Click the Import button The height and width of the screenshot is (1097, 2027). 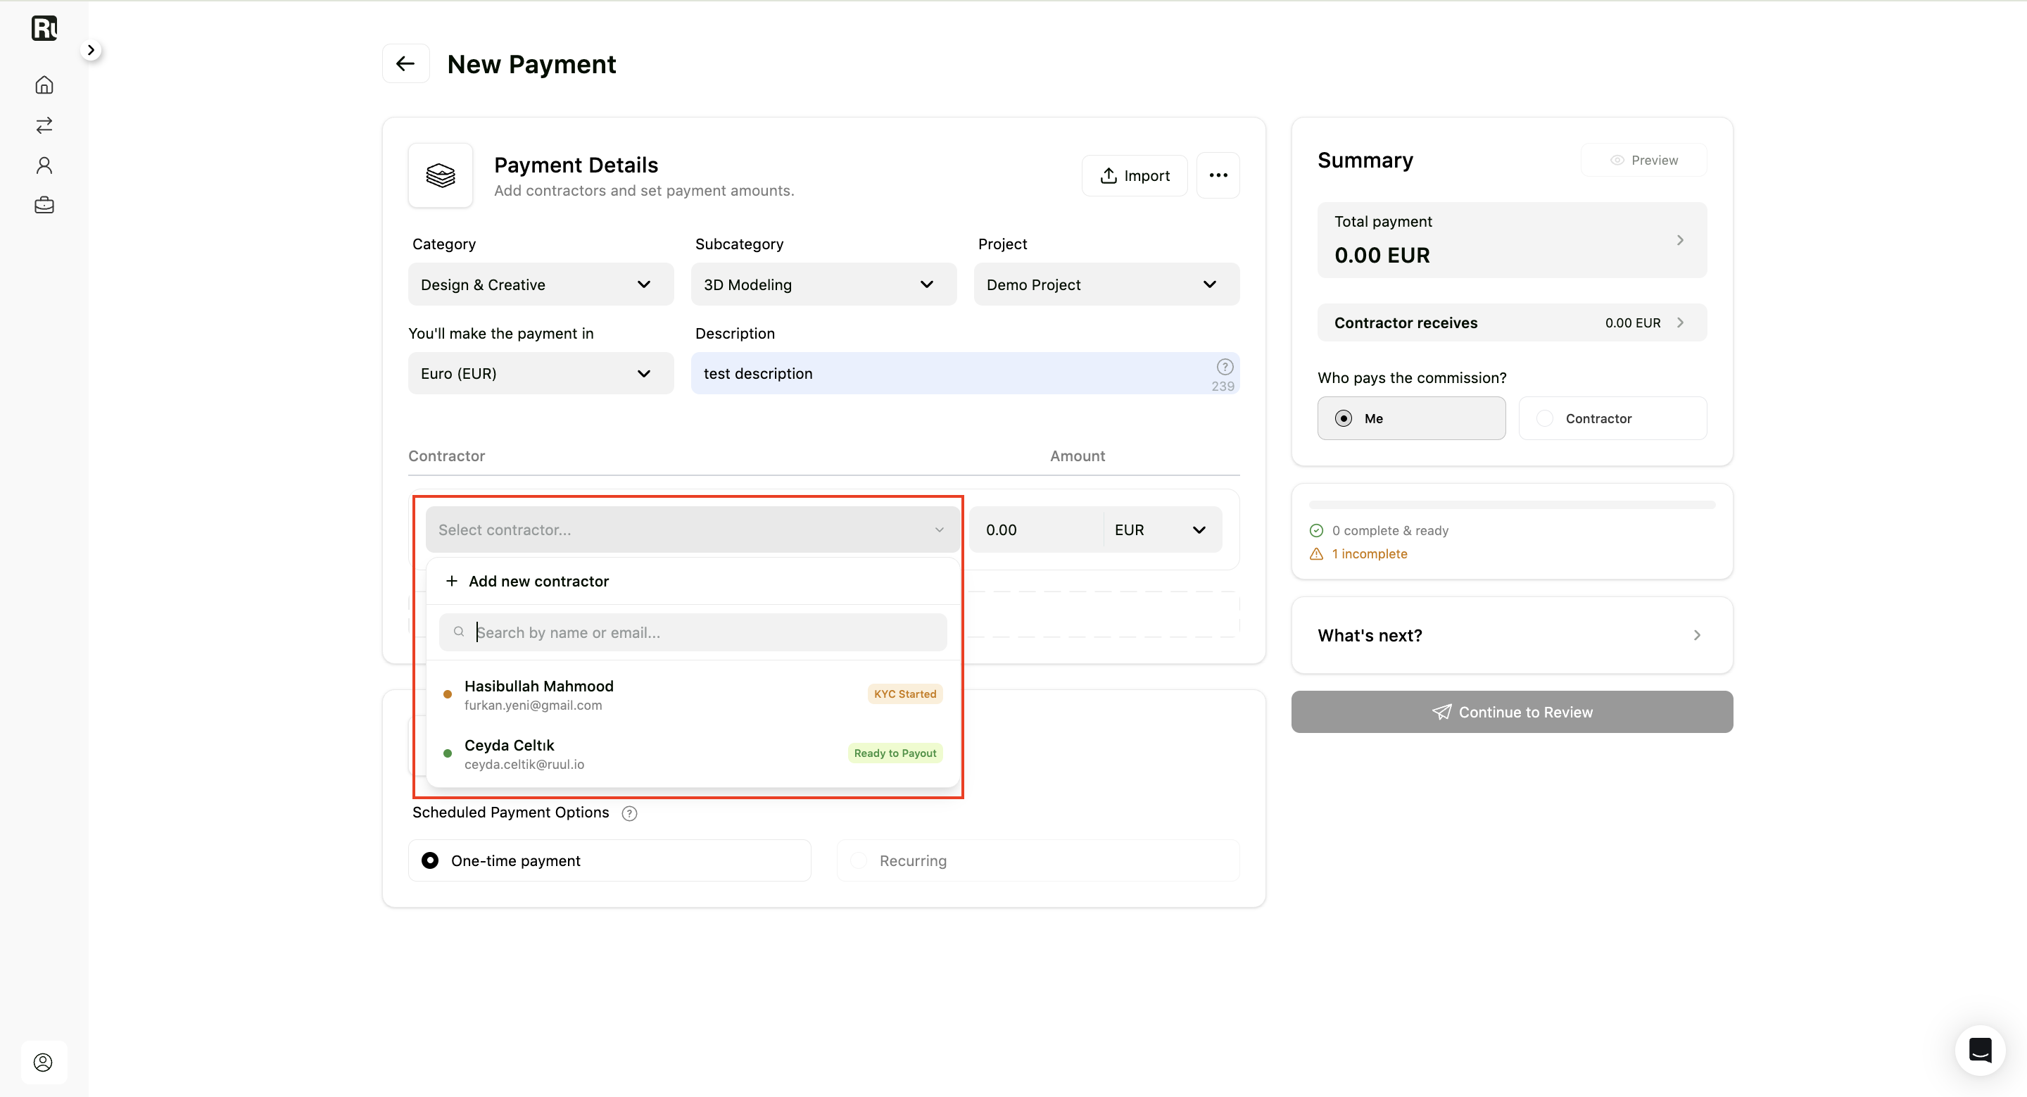pyautogui.click(x=1134, y=175)
